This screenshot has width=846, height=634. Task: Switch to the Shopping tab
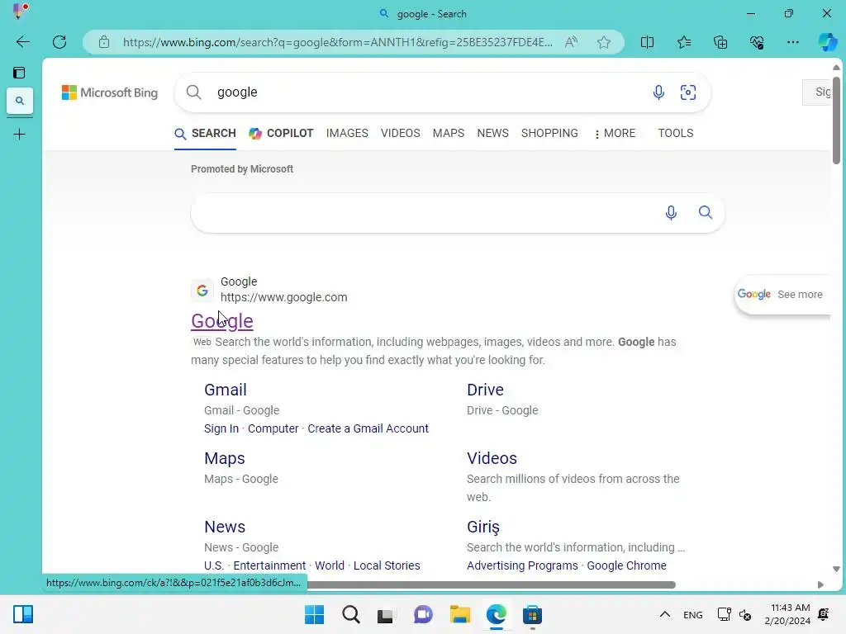coord(549,133)
